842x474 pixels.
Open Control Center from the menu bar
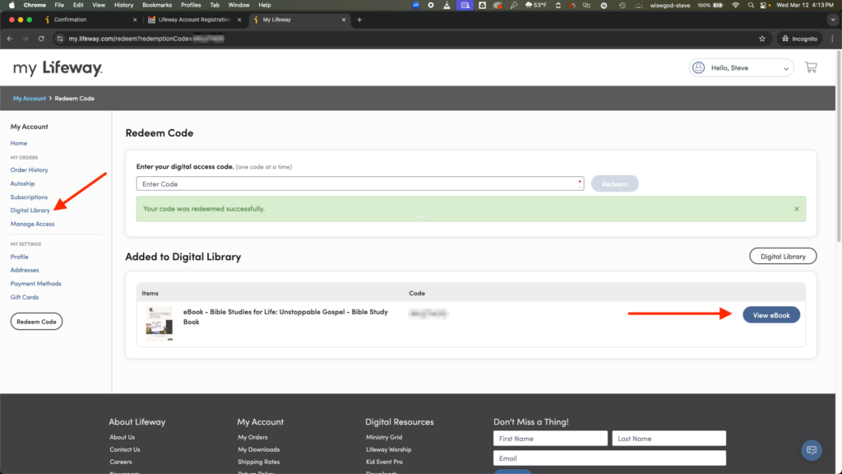tap(763, 5)
